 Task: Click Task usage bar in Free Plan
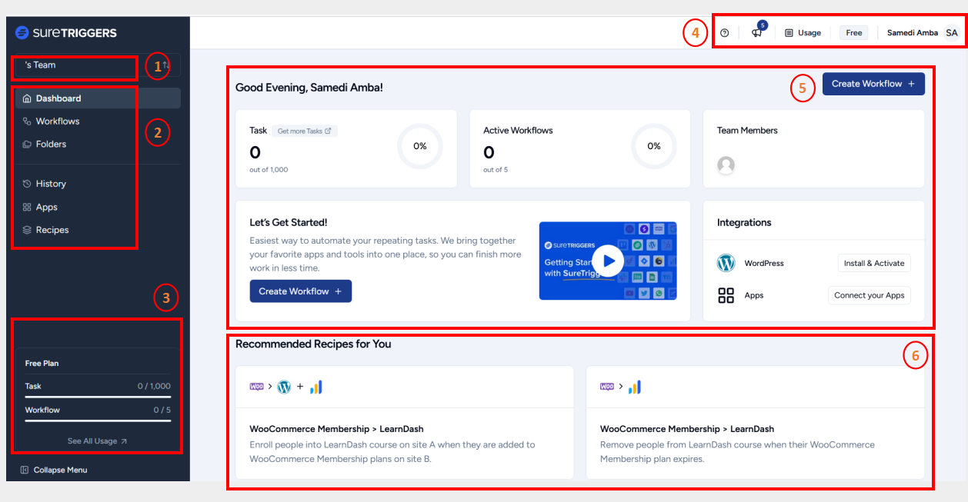click(x=98, y=396)
